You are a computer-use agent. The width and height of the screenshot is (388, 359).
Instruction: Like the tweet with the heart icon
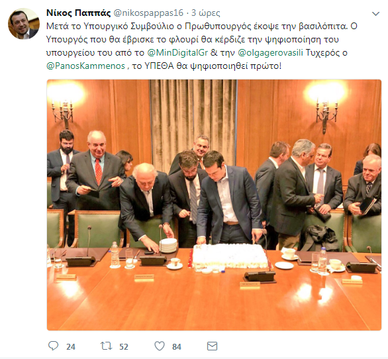(160, 346)
